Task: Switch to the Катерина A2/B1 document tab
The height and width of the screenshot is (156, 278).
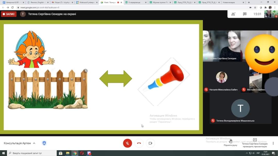Action: click(13, 3)
